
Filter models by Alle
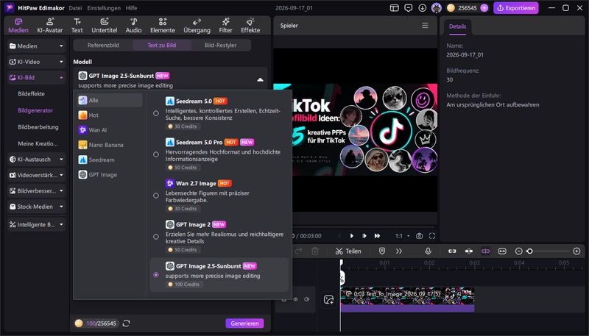coord(110,100)
